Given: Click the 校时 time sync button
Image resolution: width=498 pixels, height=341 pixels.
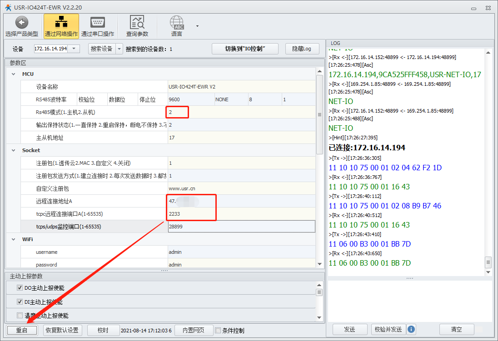Looking at the screenshot, I should (x=103, y=330).
